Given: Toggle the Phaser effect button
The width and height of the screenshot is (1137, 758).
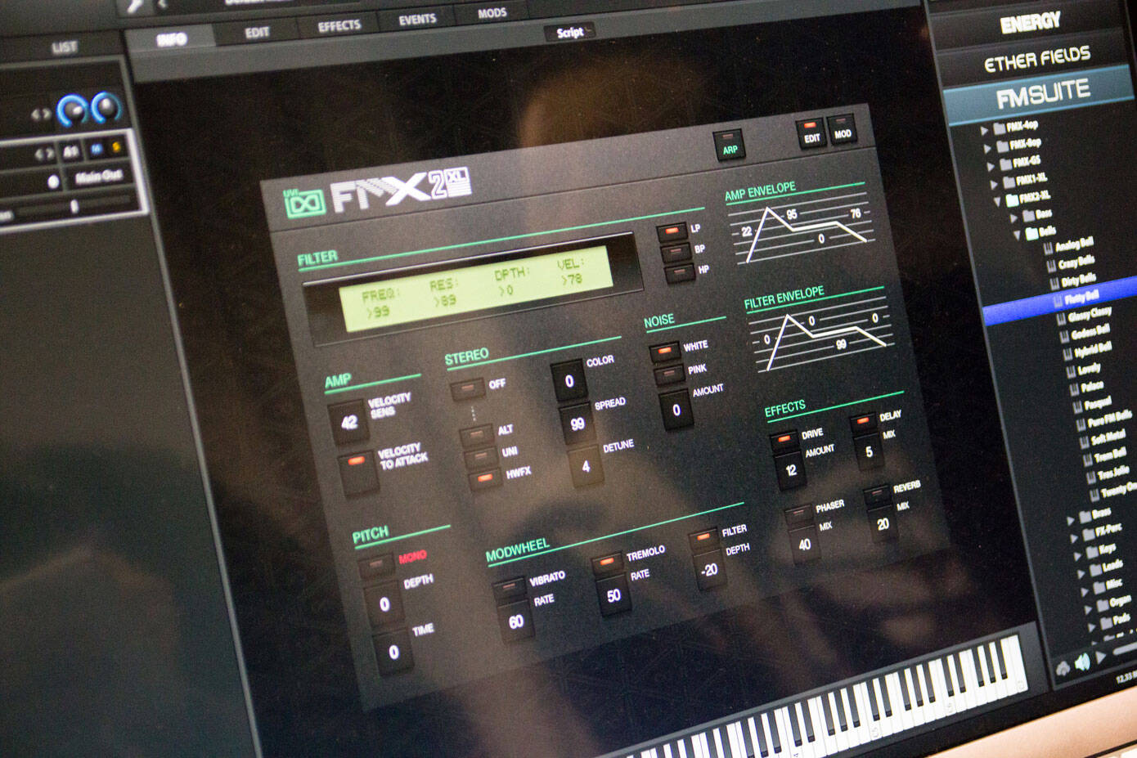Looking at the screenshot, I should pos(798,514).
